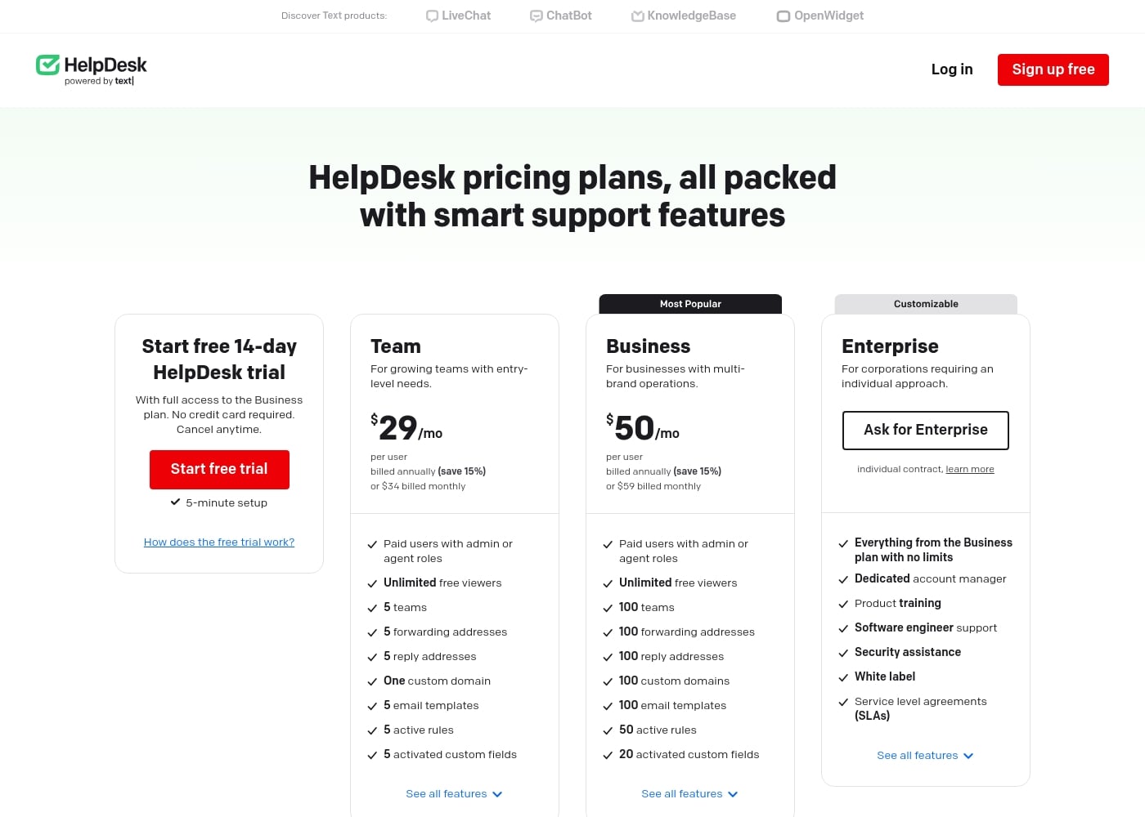Screen dimensions: 1145x817
Task: Click the check icon next to White label
Action: pyautogui.click(x=843, y=677)
